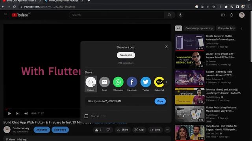Open the account avatar menu
252x141 pixels.
pyautogui.click(x=242, y=15)
